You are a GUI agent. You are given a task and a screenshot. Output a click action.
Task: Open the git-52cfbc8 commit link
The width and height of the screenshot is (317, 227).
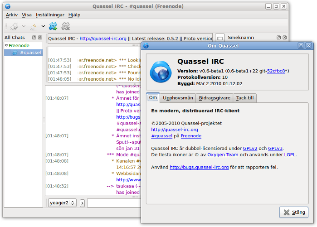pyautogui.click(x=276, y=71)
